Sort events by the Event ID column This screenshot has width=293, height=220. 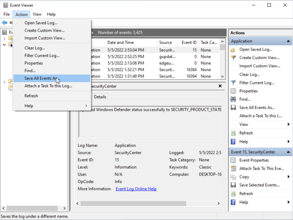click(188, 43)
